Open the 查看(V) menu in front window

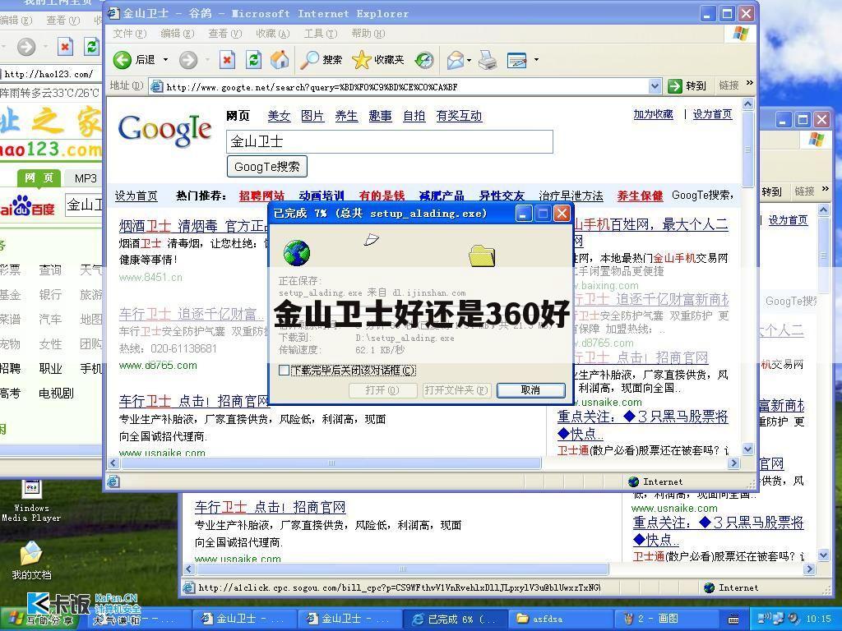click(225, 33)
